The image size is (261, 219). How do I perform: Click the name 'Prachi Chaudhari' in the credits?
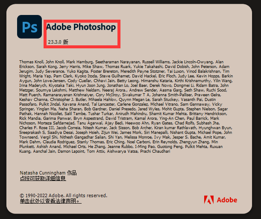coord(155,151)
